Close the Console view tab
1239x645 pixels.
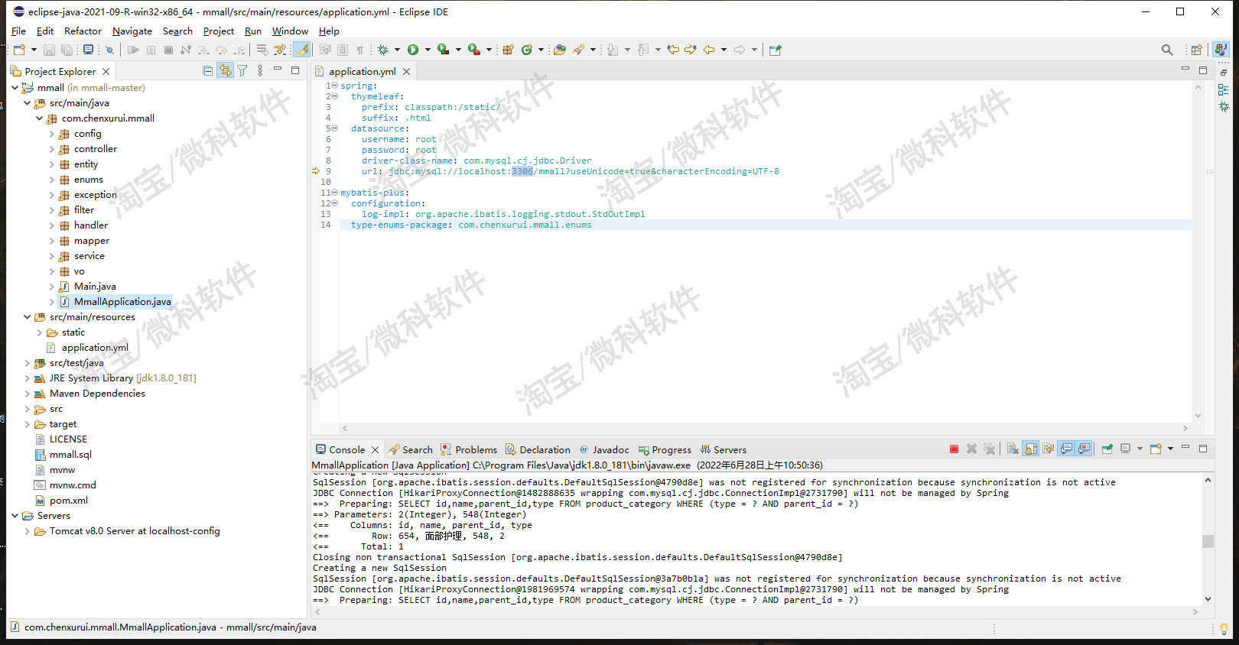pos(375,449)
